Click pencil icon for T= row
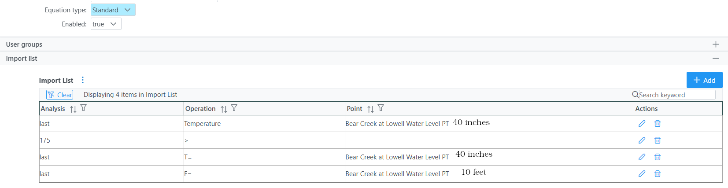 (642, 157)
